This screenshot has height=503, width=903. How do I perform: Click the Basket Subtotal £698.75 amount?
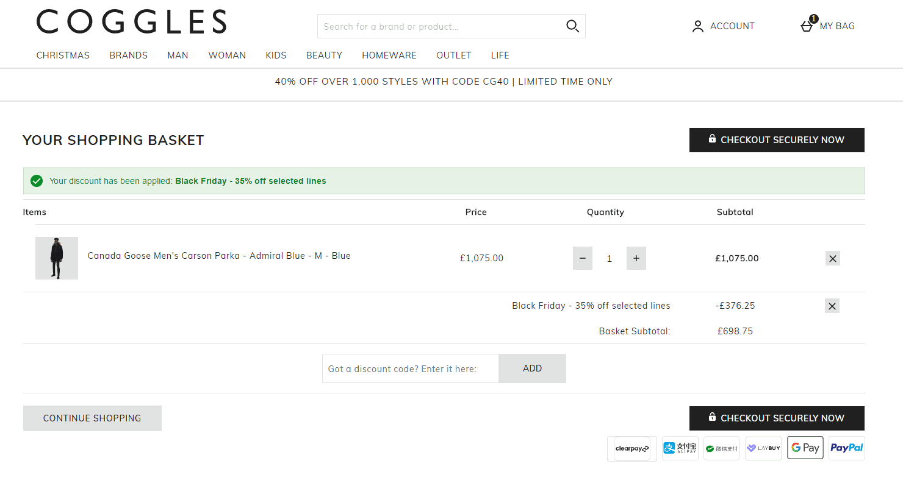[735, 331]
